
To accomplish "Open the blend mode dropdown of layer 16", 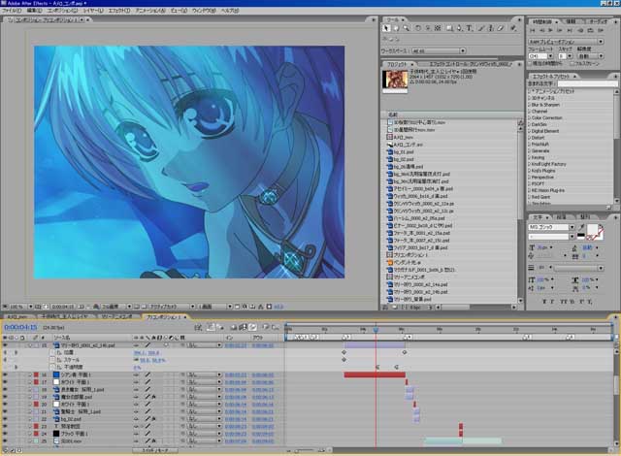I will pos(205,375).
